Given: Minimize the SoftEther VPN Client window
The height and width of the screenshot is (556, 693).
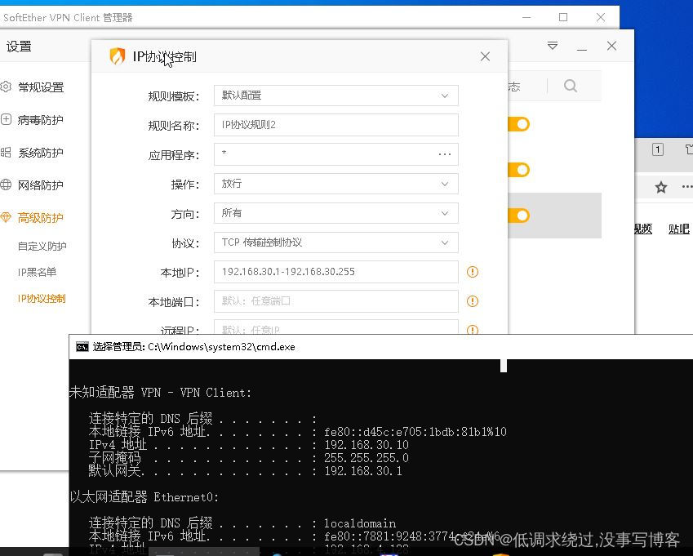Looking at the screenshot, I should (x=526, y=18).
